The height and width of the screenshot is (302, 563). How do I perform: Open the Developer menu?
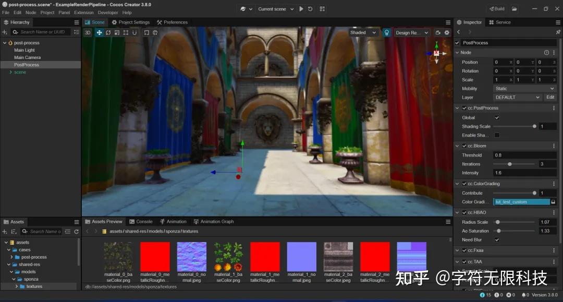(107, 12)
